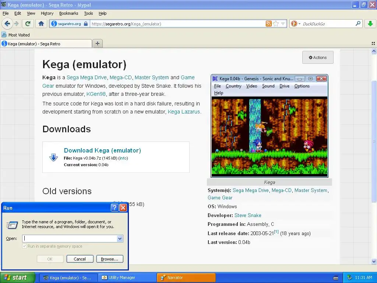Open the Edit menu
The width and height of the screenshot is (377, 283).
pos(18,13)
